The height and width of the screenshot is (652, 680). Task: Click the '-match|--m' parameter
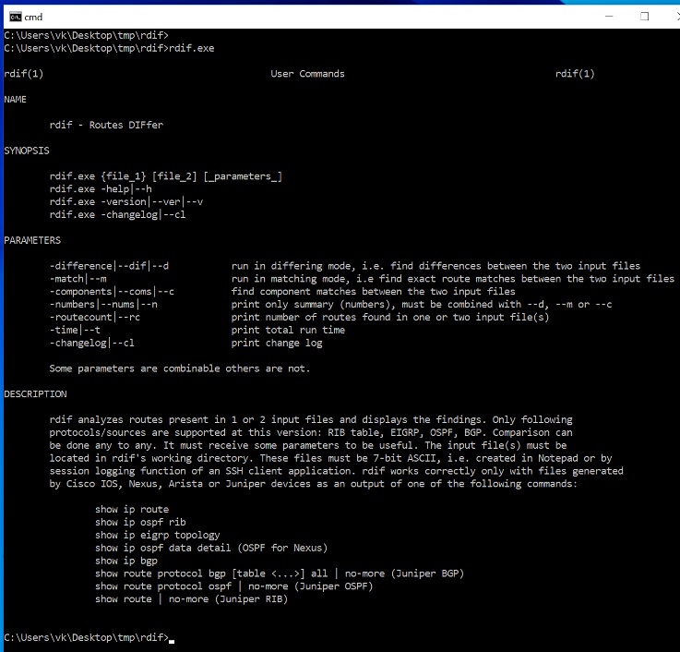[78, 279]
